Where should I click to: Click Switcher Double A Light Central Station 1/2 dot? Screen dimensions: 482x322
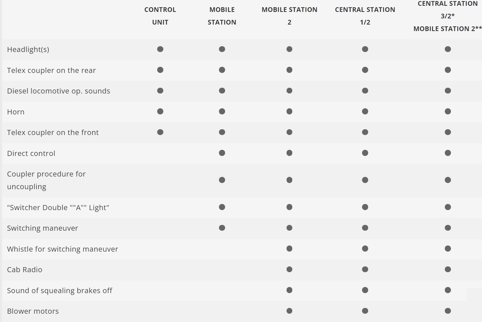pos(365,207)
